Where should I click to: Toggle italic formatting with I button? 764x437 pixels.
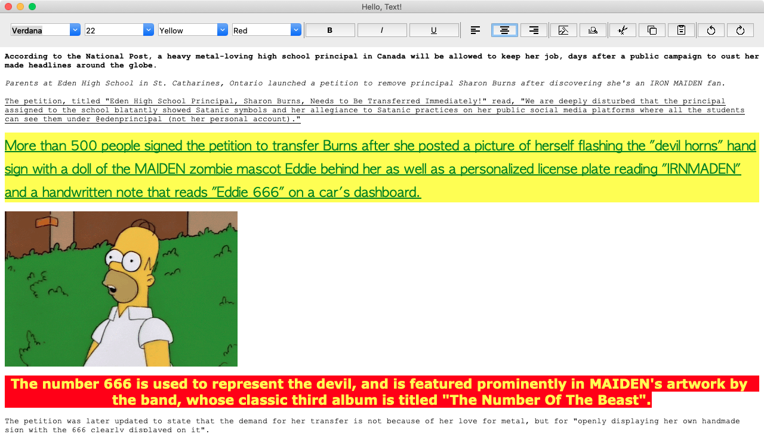[x=382, y=30]
